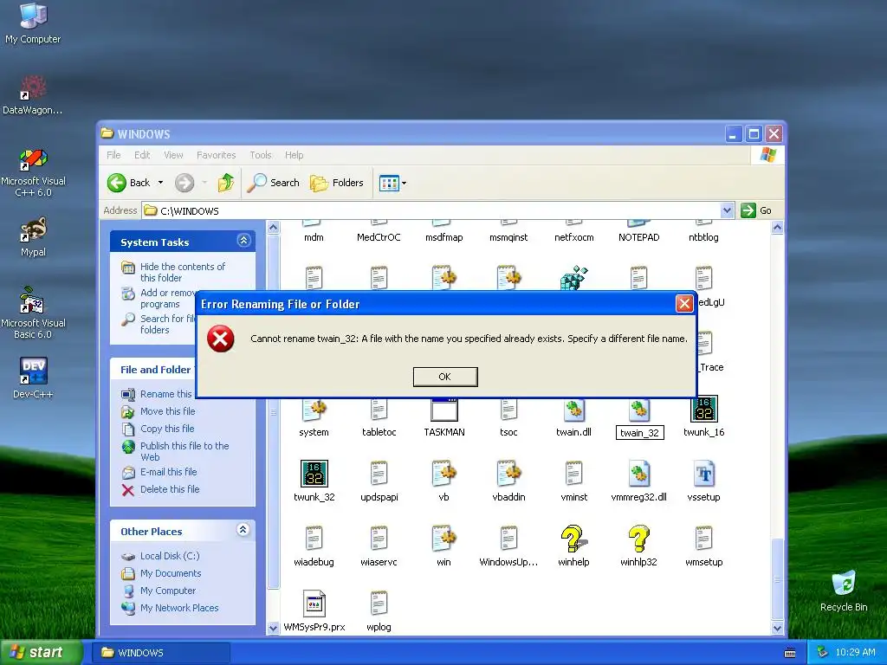Viewport: 887px width, 665px height.
Task: Open the My Computer desktop icon
Action: (x=33, y=23)
